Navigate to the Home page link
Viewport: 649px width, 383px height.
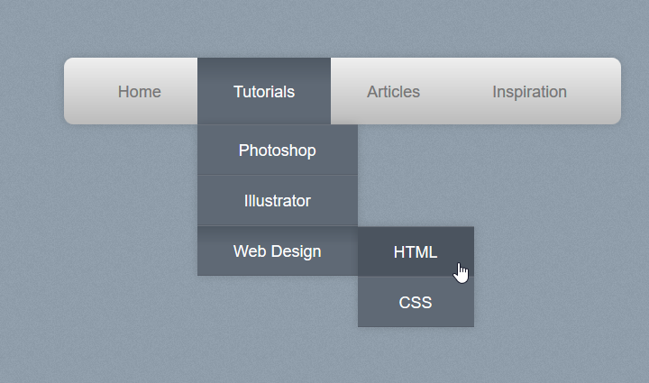click(x=139, y=91)
